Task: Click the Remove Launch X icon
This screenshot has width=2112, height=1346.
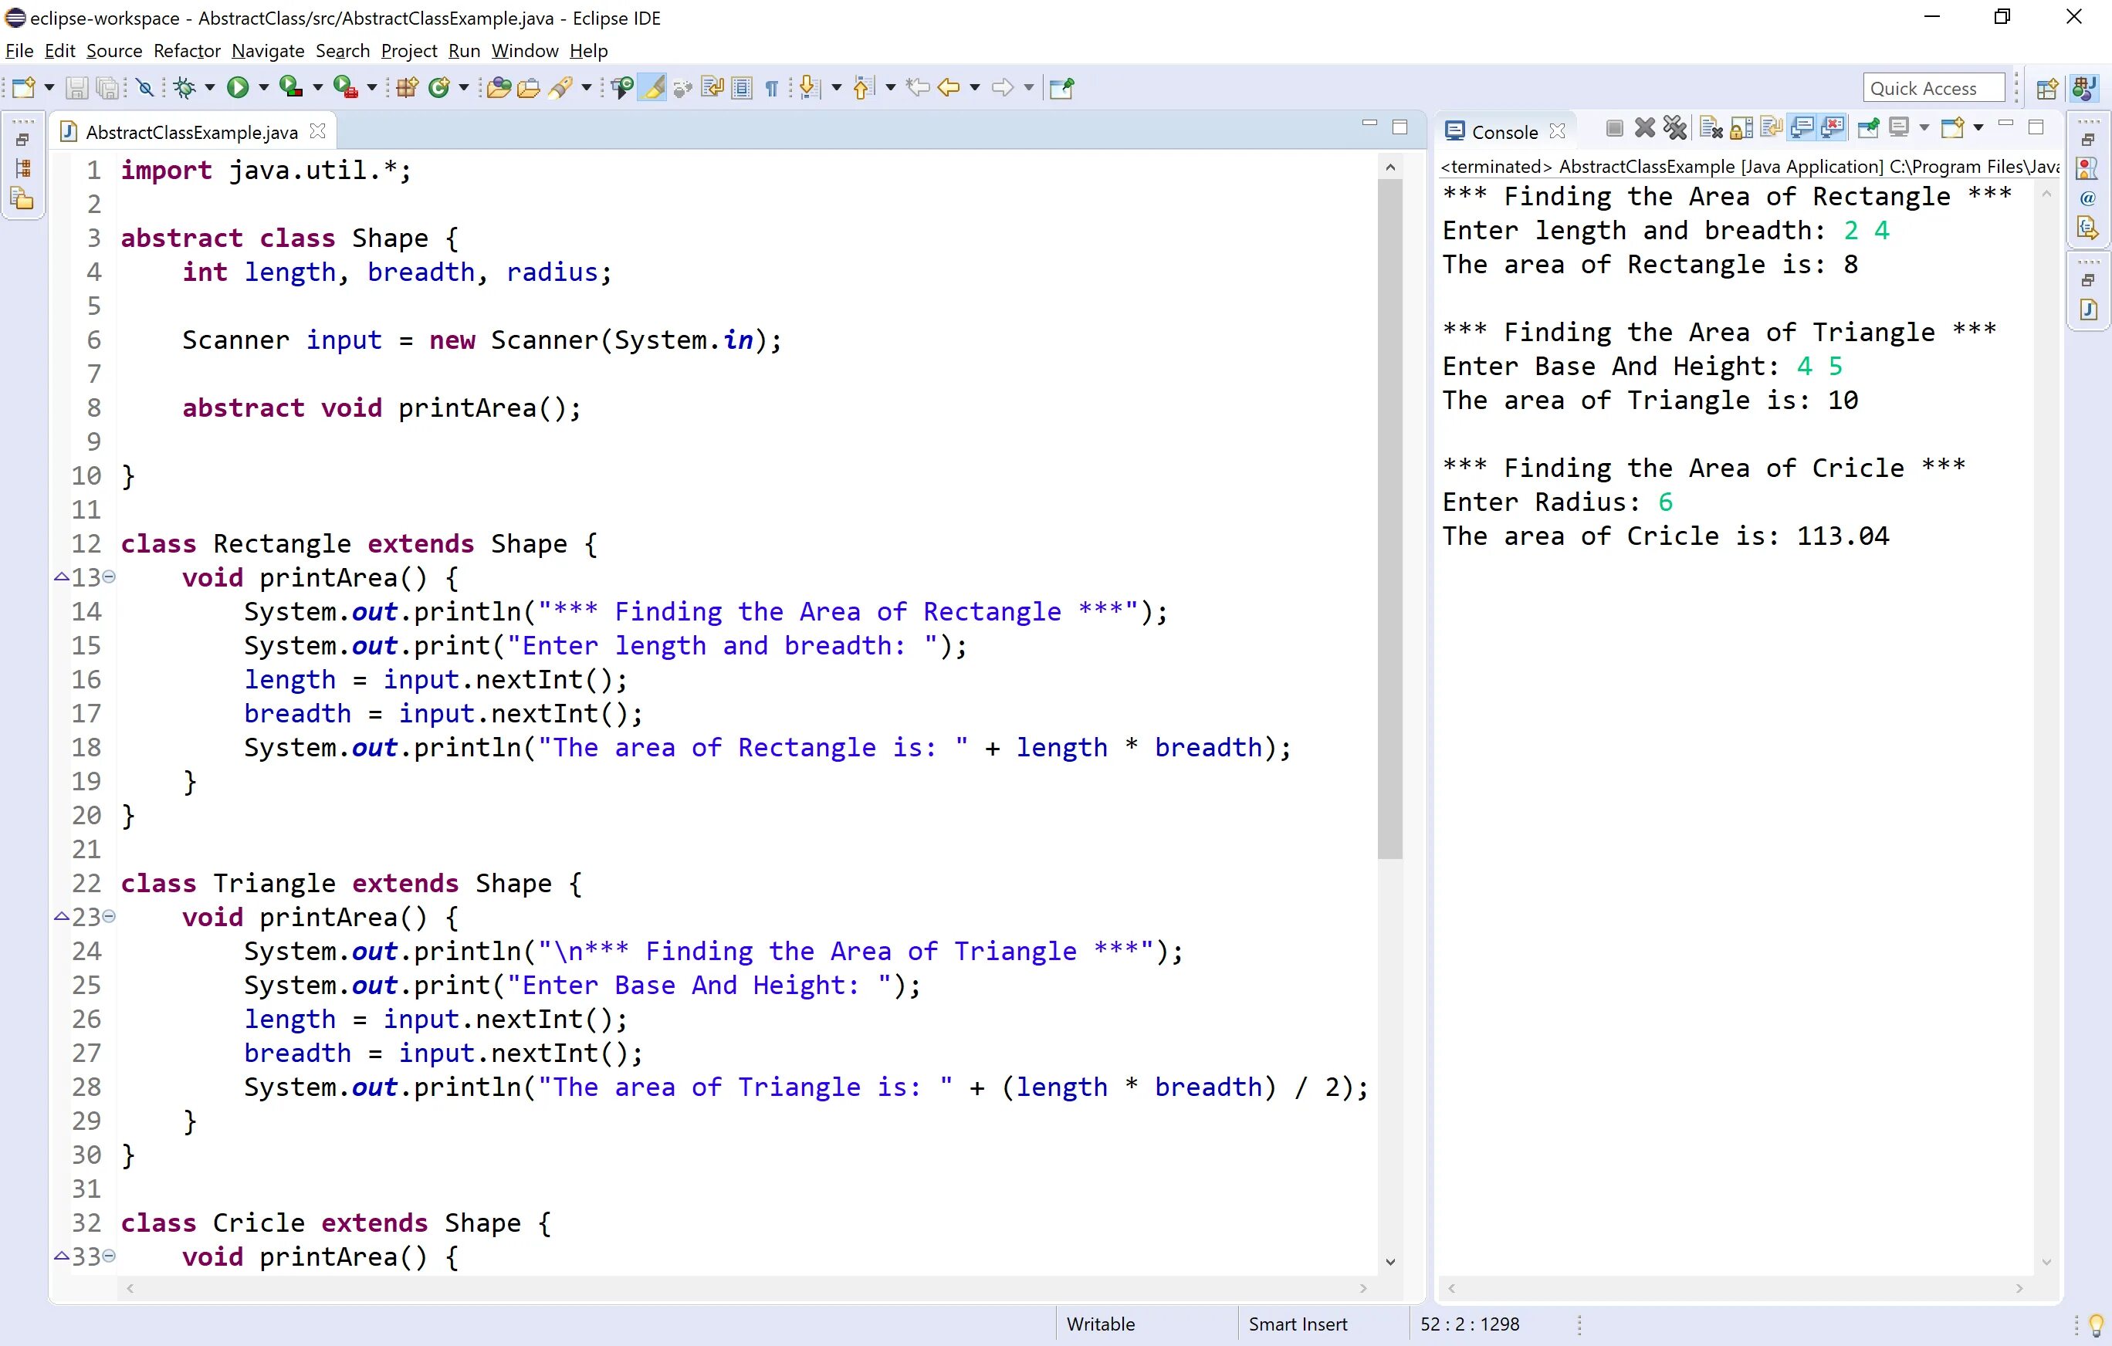Action: click(1644, 129)
